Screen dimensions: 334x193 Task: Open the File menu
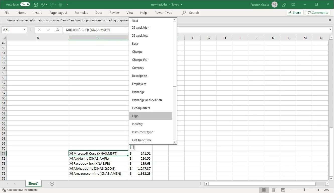pos(7,13)
